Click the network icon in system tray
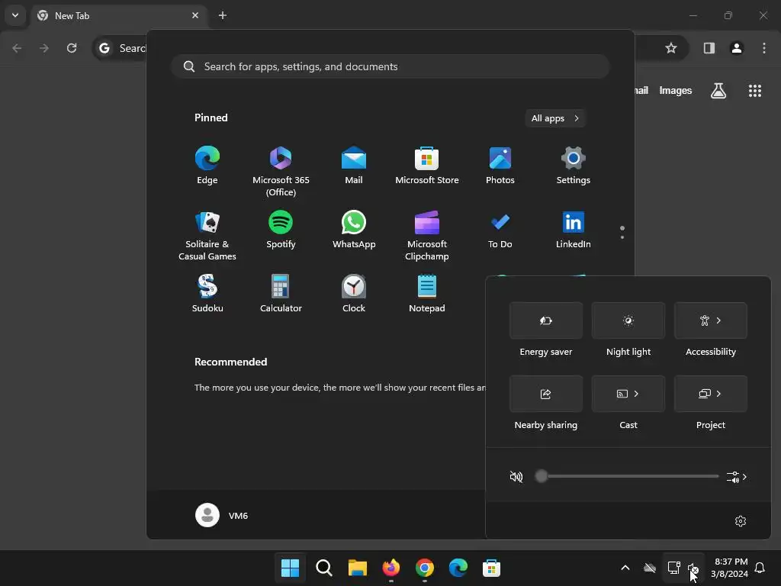 tap(673, 568)
